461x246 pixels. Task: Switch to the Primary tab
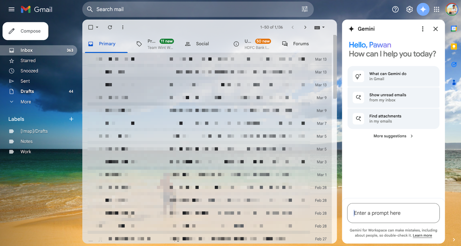(x=106, y=44)
